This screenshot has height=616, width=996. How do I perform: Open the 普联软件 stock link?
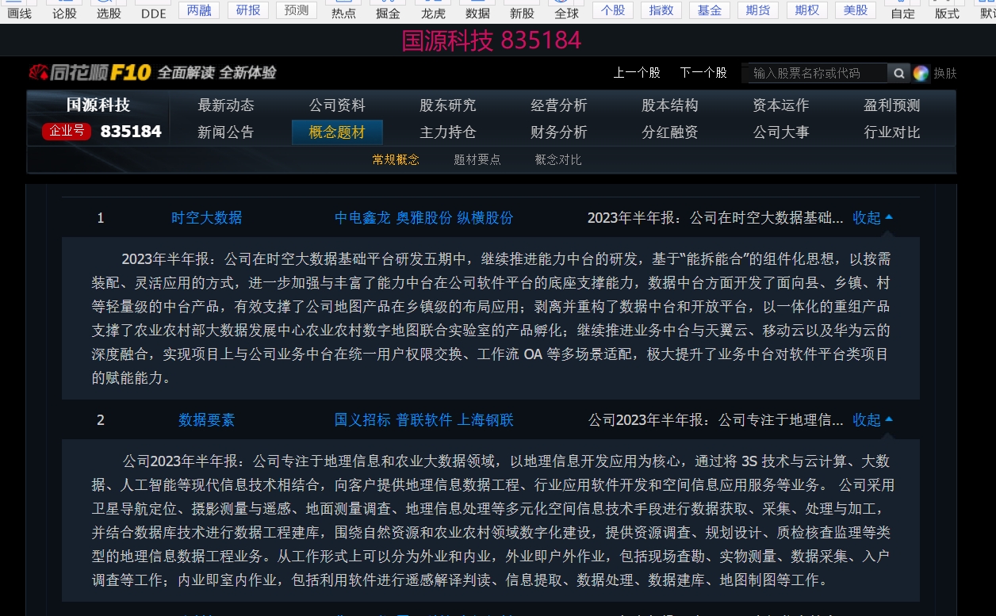point(424,420)
